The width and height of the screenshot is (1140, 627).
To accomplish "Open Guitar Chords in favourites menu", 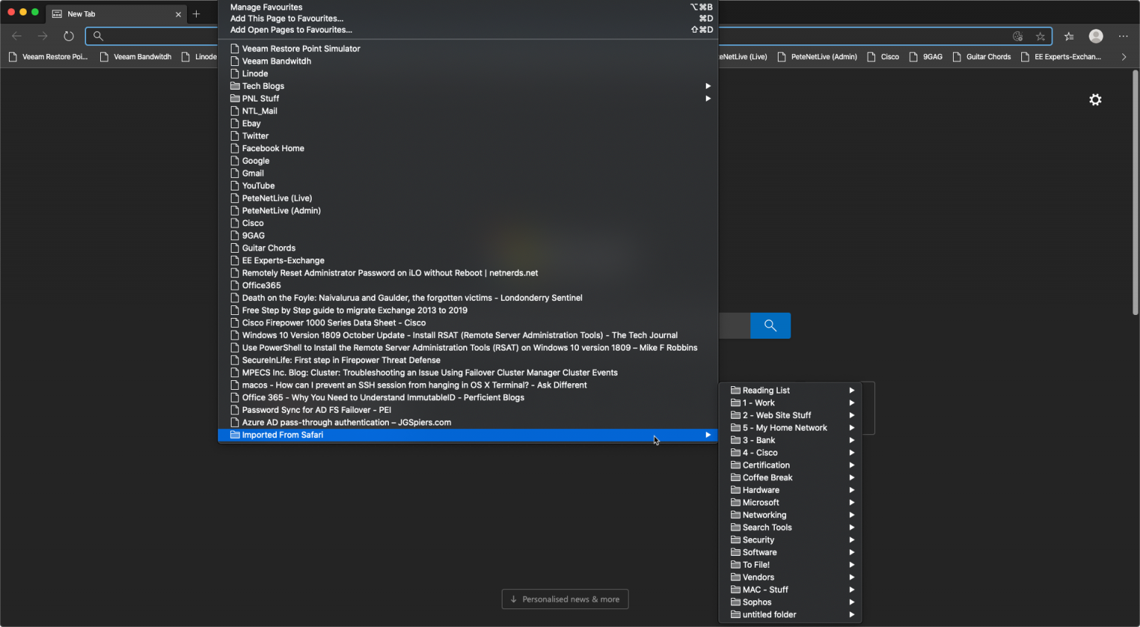I will (468, 248).
